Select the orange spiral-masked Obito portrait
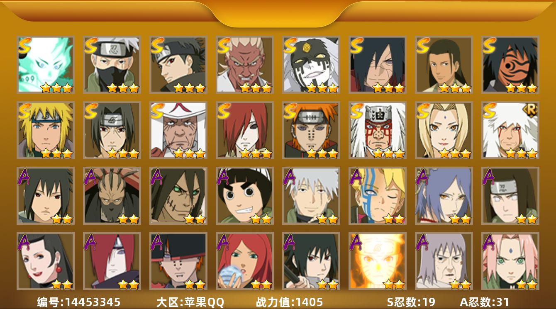The height and width of the screenshot is (309, 556). [510, 64]
